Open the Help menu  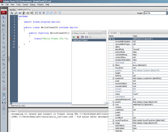pos(47,5)
